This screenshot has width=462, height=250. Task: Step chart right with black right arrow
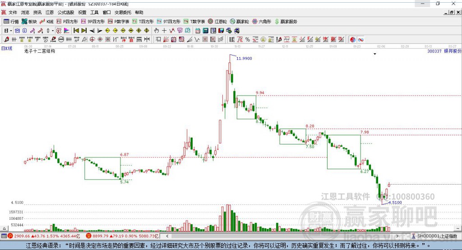[100, 31]
